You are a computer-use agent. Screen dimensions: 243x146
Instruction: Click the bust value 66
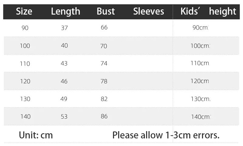pos(104,27)
